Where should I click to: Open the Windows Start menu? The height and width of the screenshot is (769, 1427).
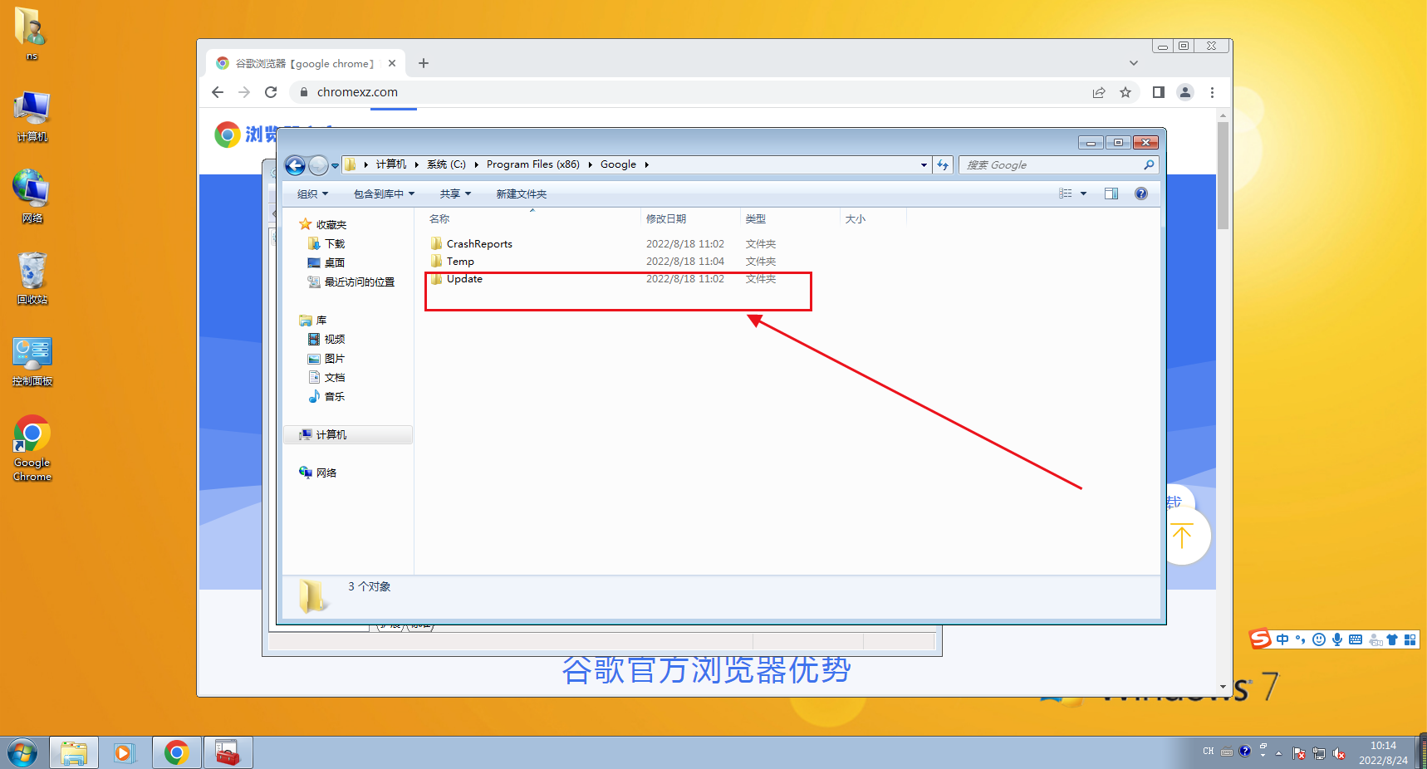click(x=22, y=753)
